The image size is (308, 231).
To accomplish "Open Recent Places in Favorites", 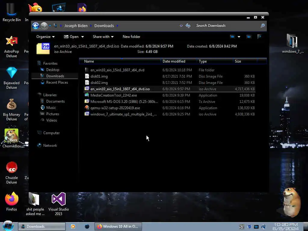I will point(57,82).
